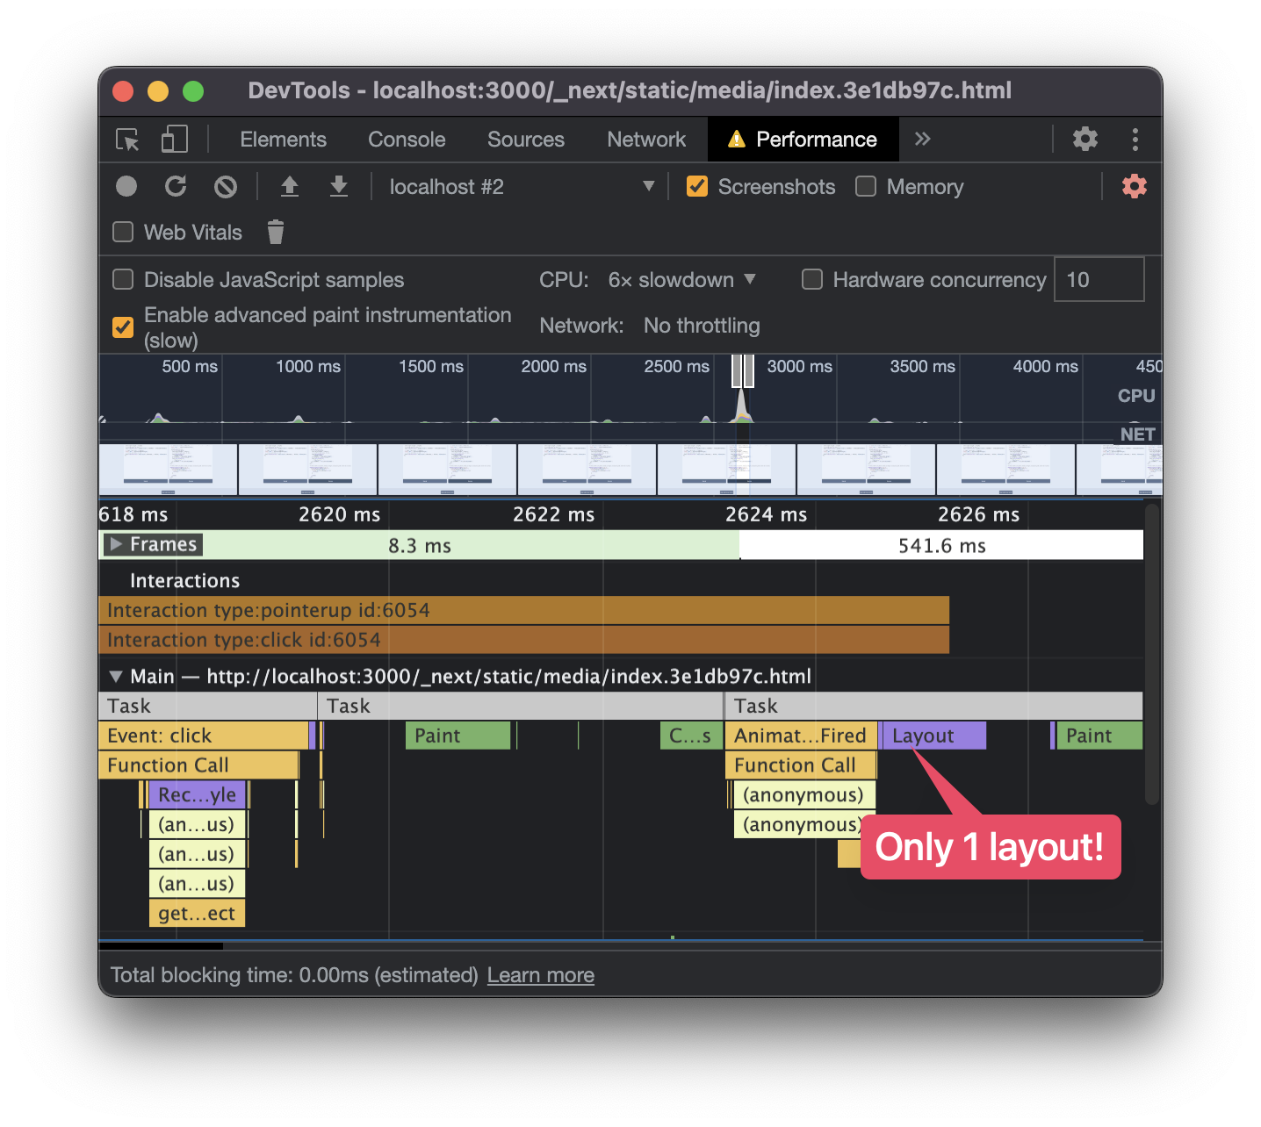Open the localhost #2 recording dropdown
This screenshot has height=1127, width=1261.
[x=522, y=186]
